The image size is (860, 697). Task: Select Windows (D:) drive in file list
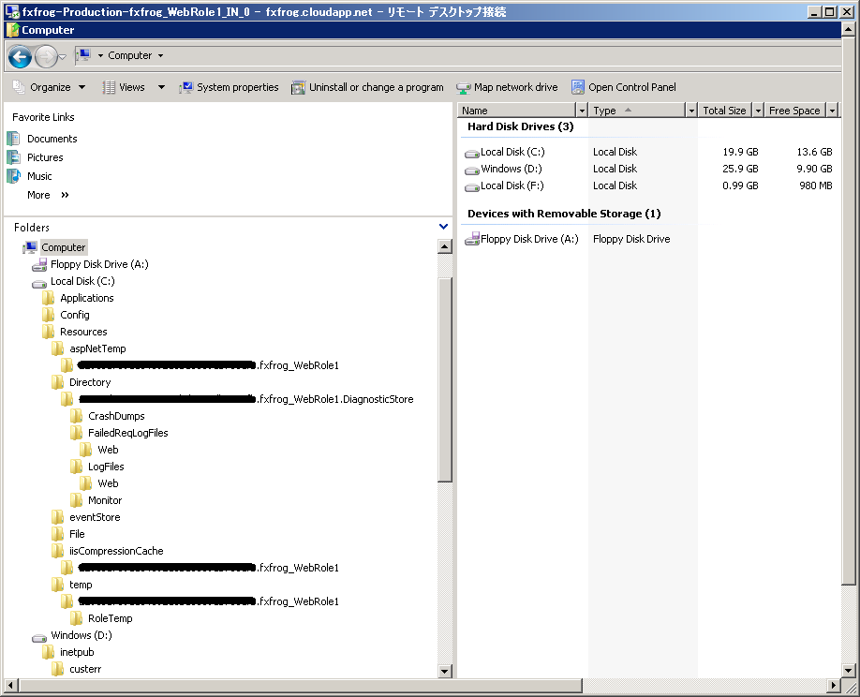pos(511,169)
